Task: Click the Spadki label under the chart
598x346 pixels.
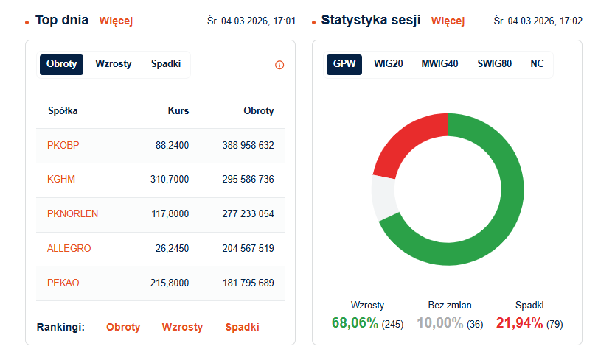Action: pos(529,306)
